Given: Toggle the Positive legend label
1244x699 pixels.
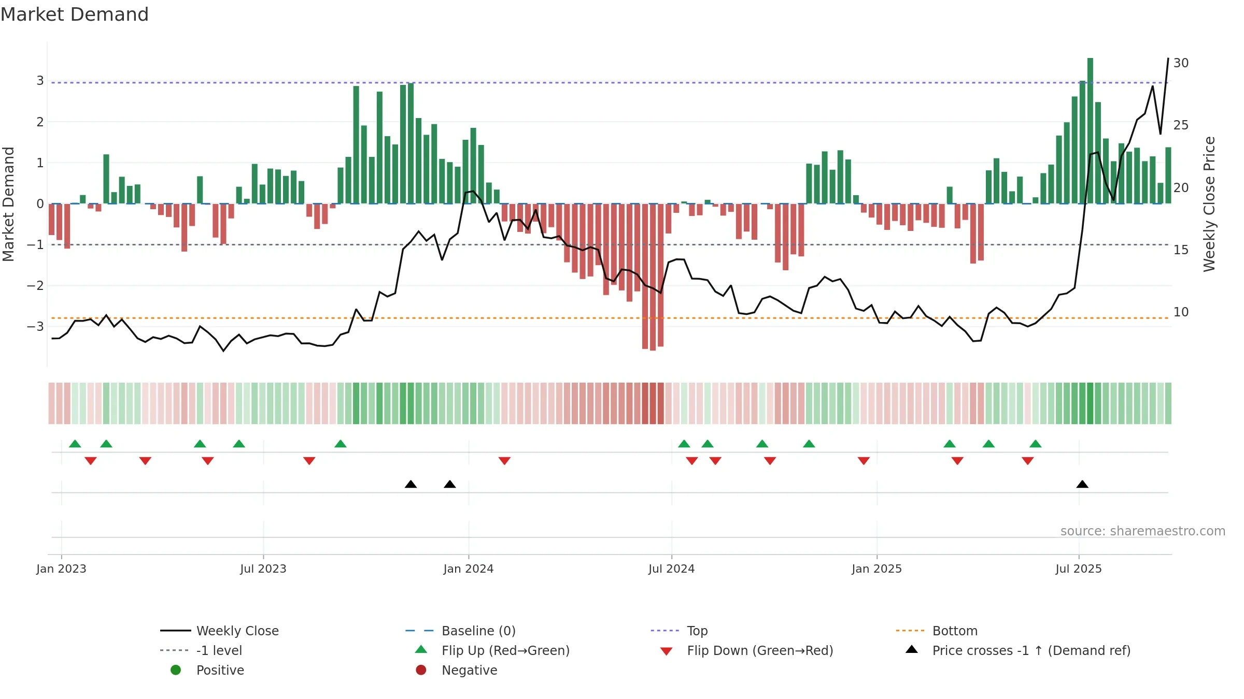Looking at the screenshot, I should click(x=220, y=670).
